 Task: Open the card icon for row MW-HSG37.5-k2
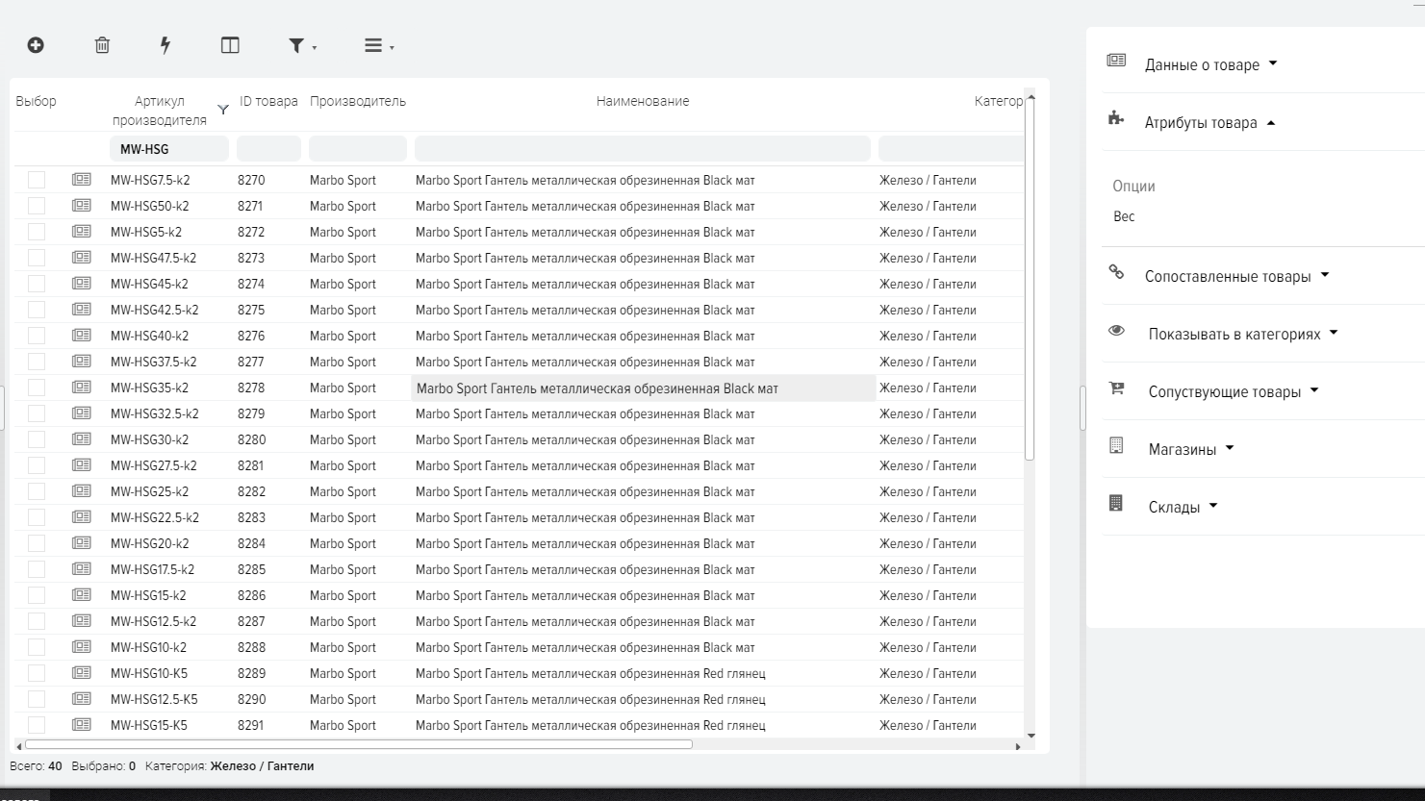click(82, 362)
